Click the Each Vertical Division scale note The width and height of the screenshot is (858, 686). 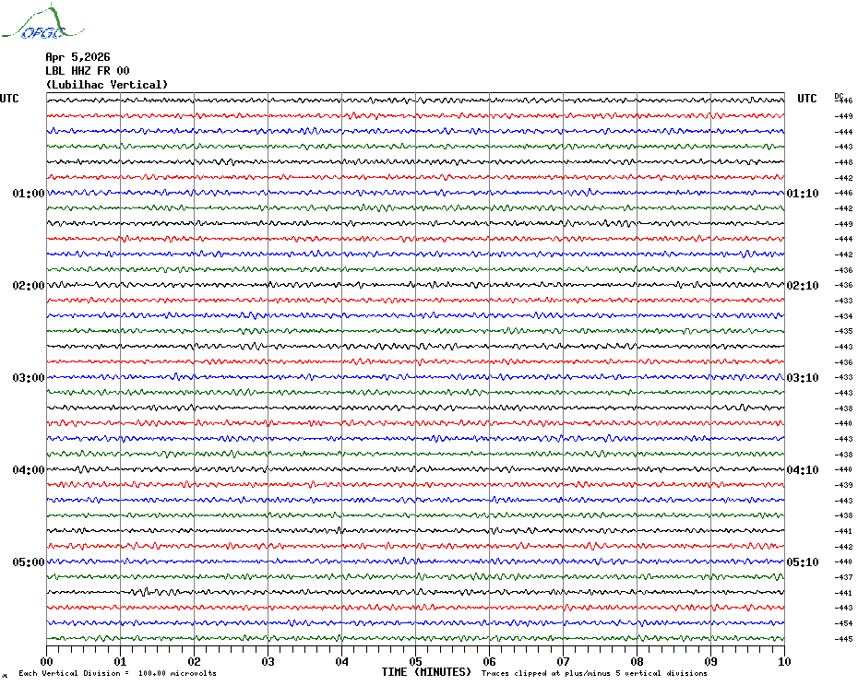117,673
